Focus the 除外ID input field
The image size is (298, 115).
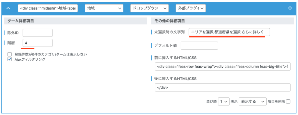click(x=38, y=33)
